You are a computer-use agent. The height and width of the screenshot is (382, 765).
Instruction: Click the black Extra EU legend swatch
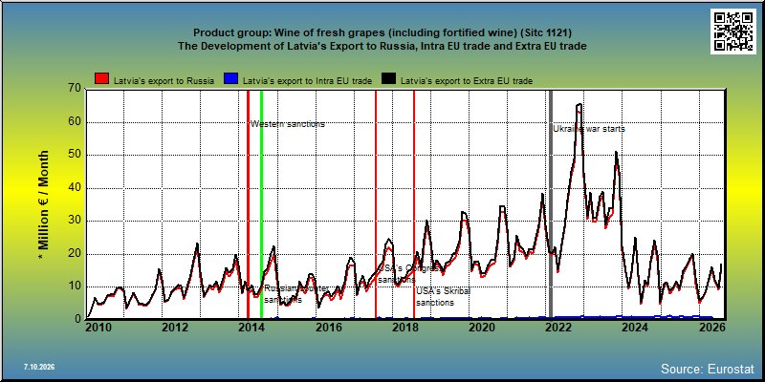[x=389, y=79]
